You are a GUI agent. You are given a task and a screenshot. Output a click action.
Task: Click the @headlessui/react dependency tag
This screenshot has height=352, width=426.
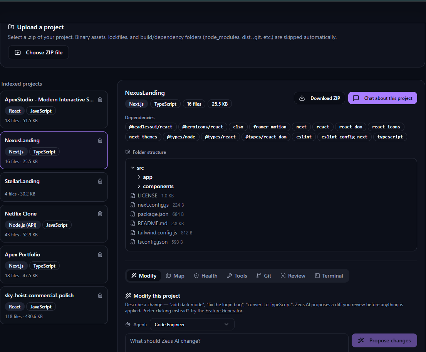[151, 127]
